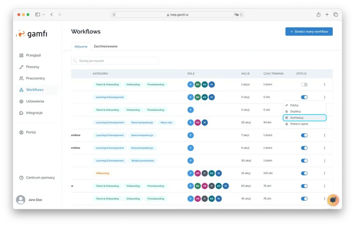The height and width of the screenshot is (226, 355).
Task: Click Safari share icon in toolbar
Action: point(318,14)
